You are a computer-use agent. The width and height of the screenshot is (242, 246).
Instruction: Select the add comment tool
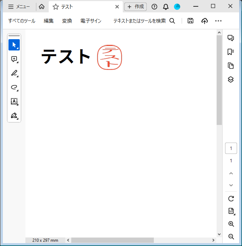14,59
